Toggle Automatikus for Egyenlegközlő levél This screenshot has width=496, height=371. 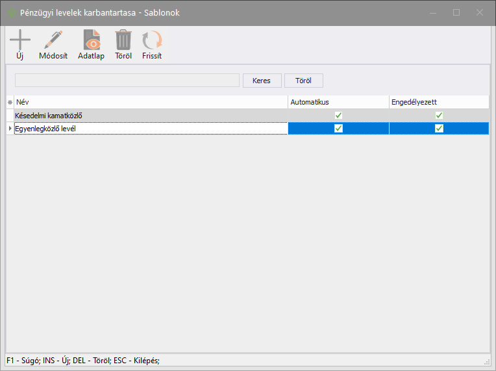(x=338, y=129)
